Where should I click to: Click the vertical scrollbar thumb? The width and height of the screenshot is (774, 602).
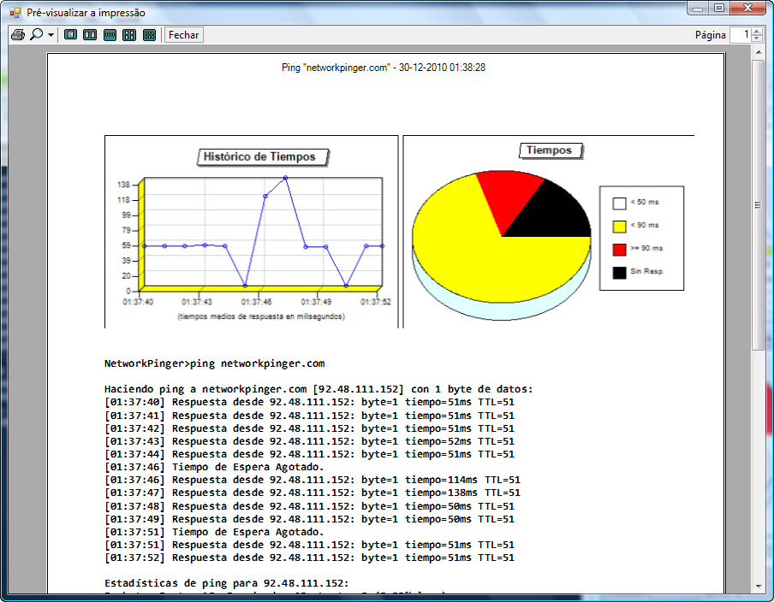tap(759, 205)
